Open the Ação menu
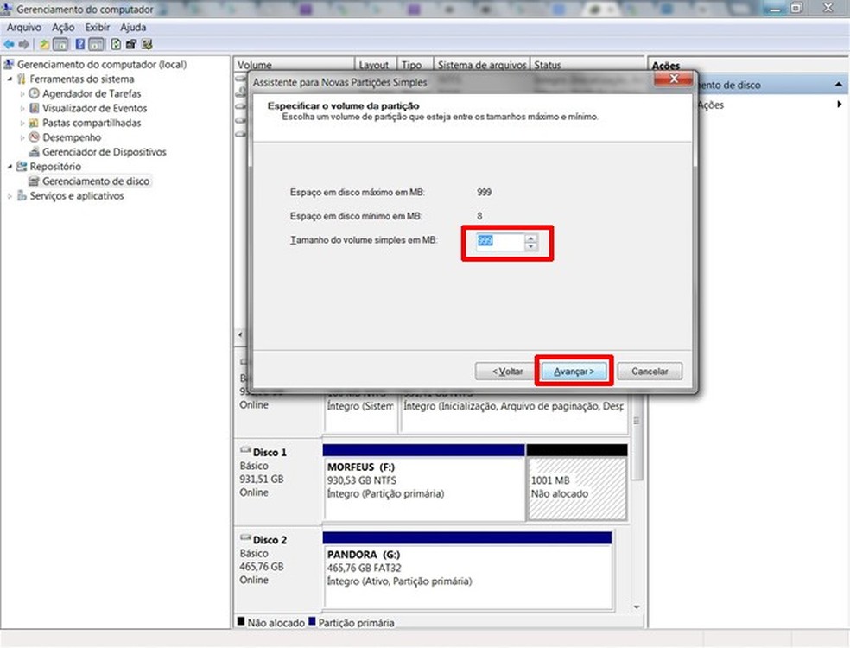The width and height of the screenshot is (850, 648). (x=63, y=27)
